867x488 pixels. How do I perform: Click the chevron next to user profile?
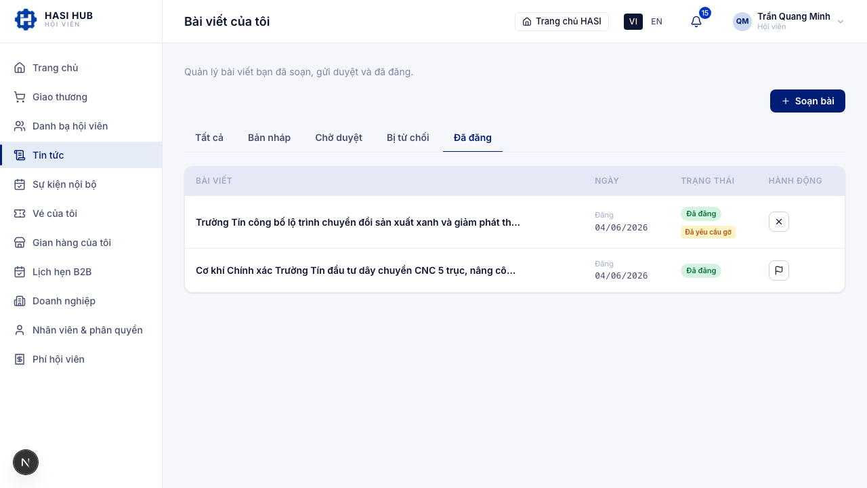click(x=841, y=22)
